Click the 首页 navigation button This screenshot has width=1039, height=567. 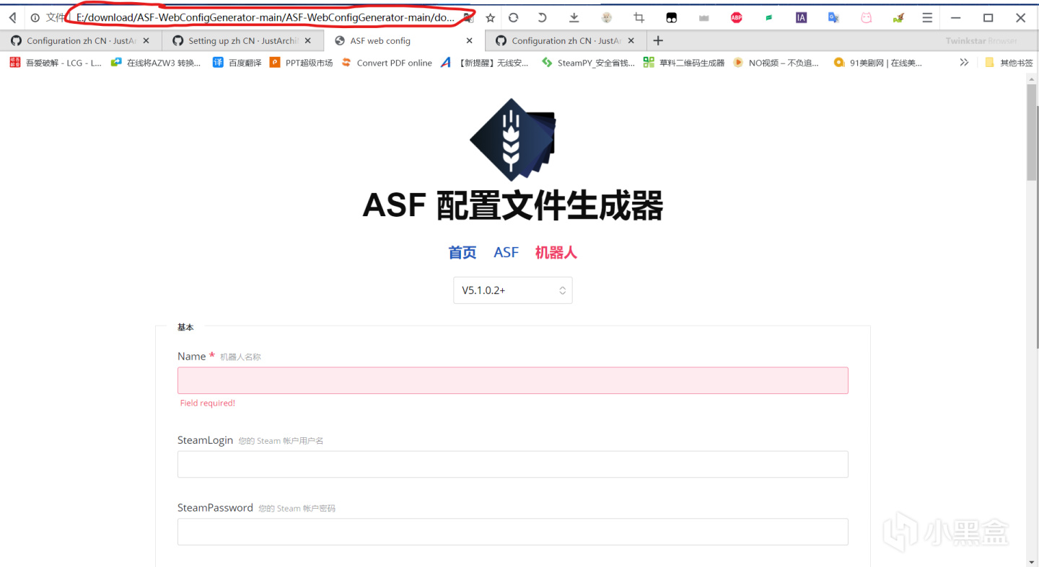[462, 251]
